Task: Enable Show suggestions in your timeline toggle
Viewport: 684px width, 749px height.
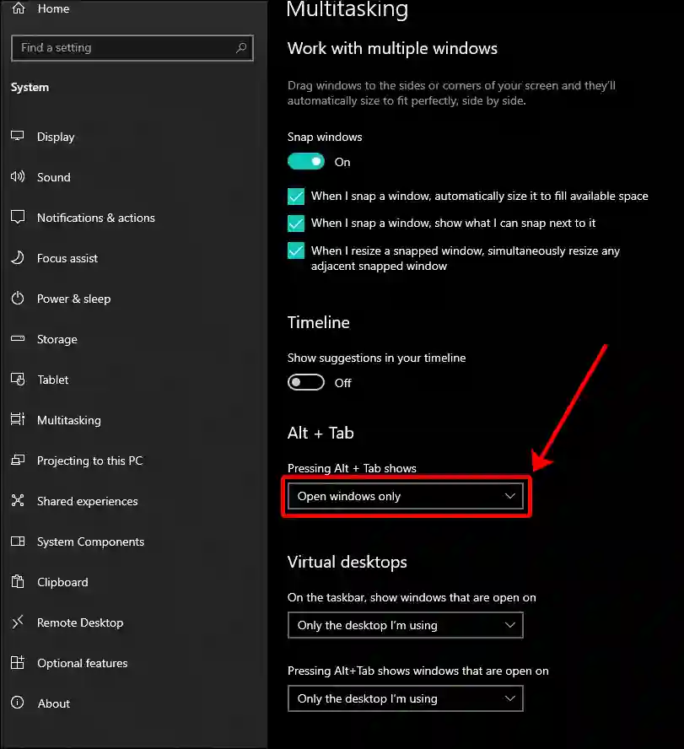Action: (306, 383)
